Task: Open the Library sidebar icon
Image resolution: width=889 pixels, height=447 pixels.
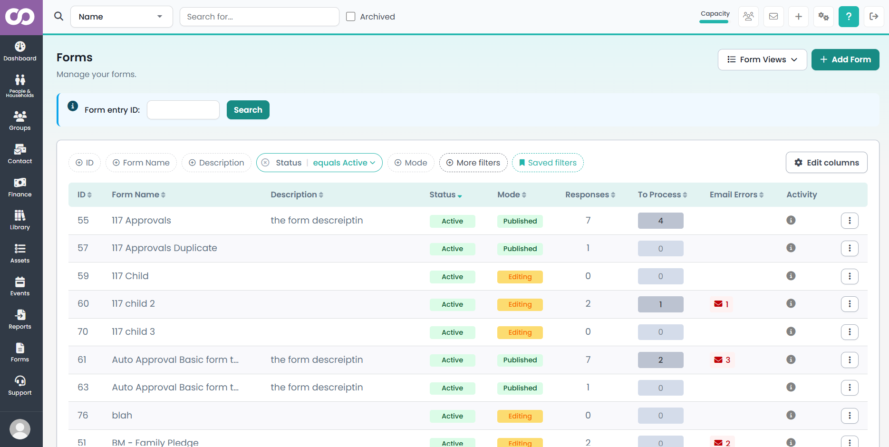Action: pyautogui.click(x=20, y=220)
